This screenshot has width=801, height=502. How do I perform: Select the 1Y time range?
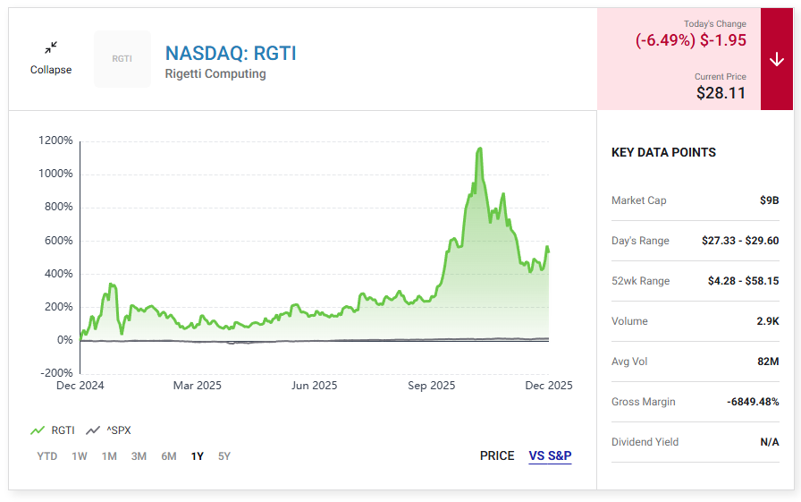[198, 456]
